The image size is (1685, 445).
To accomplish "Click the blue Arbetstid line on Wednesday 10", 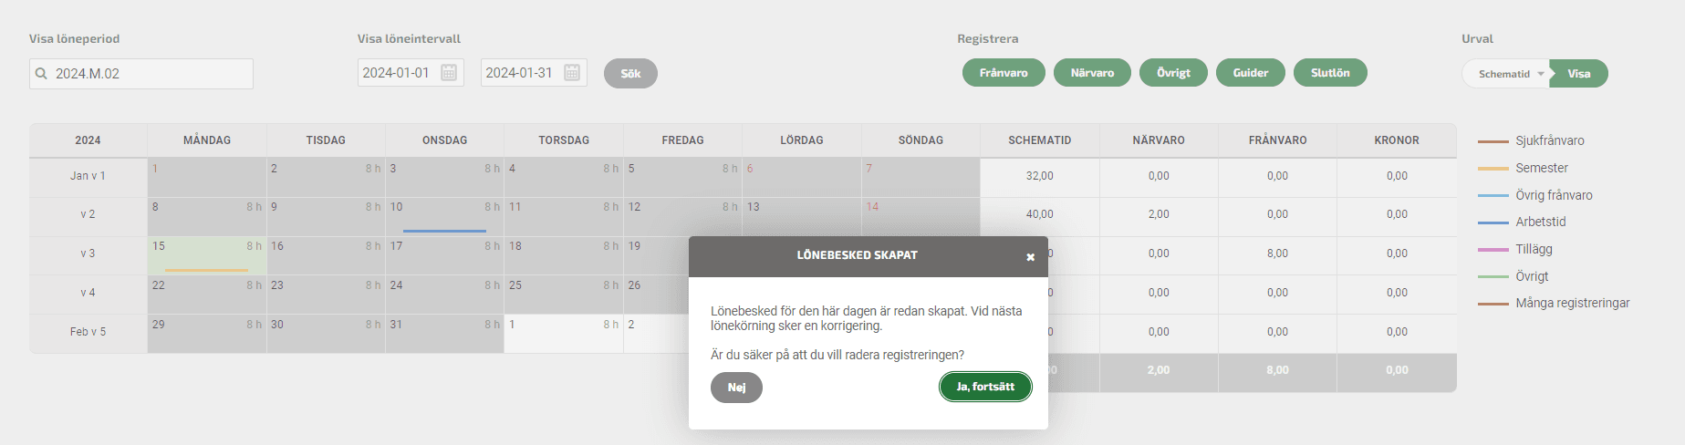I will pyautogui.click(x=444, y=231).
